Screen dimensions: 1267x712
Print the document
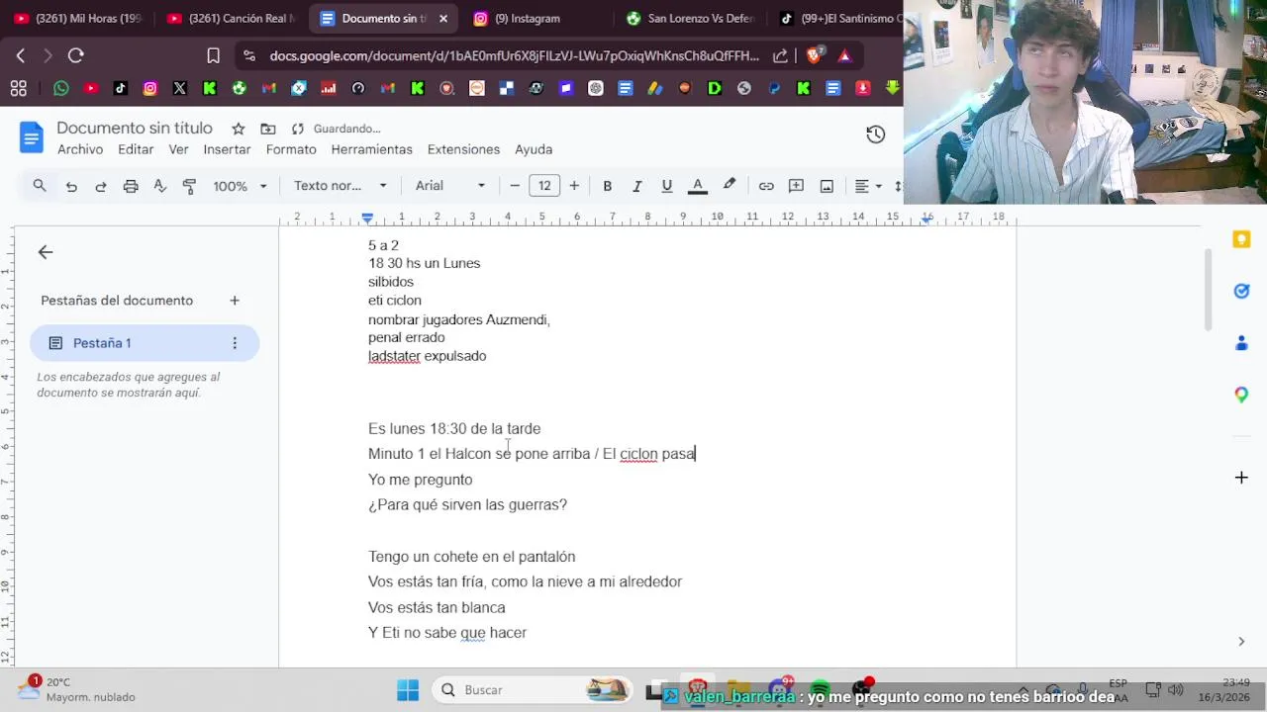point(131,186)
